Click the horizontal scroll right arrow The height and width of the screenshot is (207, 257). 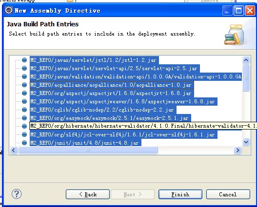237,150
